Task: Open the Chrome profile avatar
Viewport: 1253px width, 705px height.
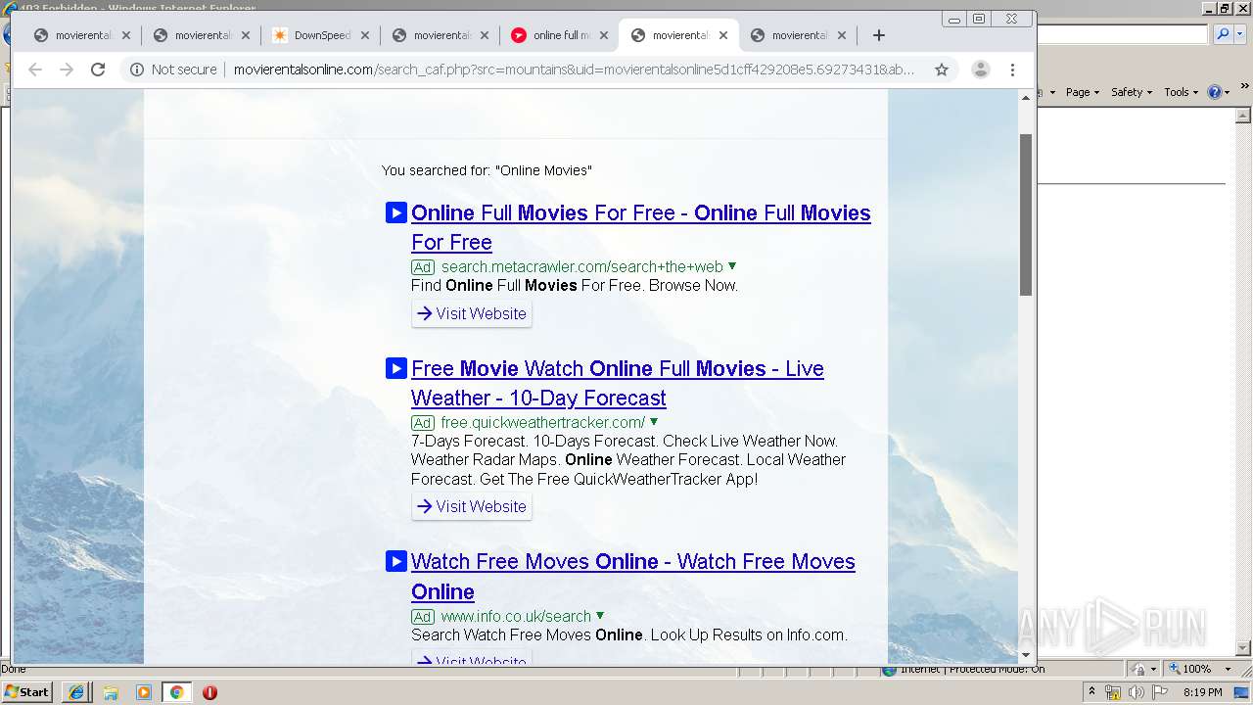Action: pyautogui.click(x=980, y=70)
